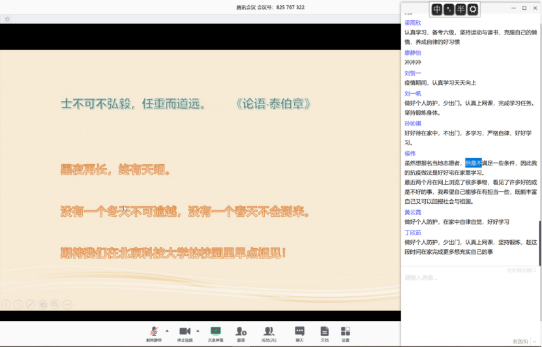Select the slideshow pen tool
This screenshot has width=542, height=347.
coord(31,304)
